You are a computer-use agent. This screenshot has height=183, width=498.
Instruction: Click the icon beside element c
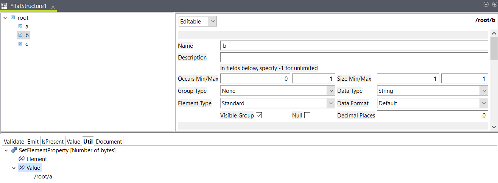click(20, 44)
